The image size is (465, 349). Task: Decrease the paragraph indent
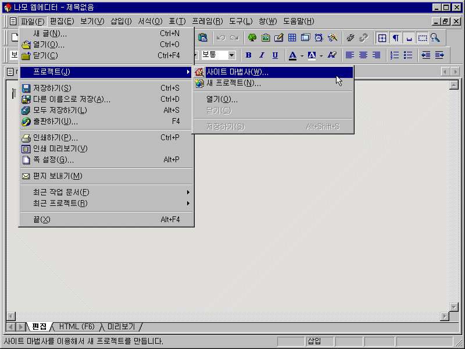(x=426, y=55)
